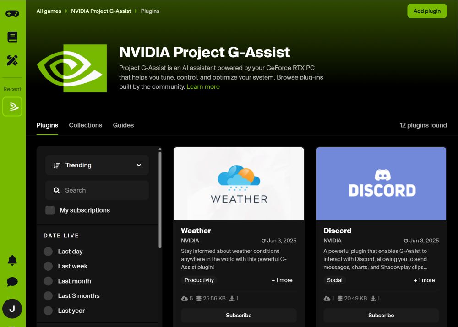Image resolution: width=458 pixels, height=327 pixels.
Task: Click Discord file size database icon
Action: click(340, 298)
